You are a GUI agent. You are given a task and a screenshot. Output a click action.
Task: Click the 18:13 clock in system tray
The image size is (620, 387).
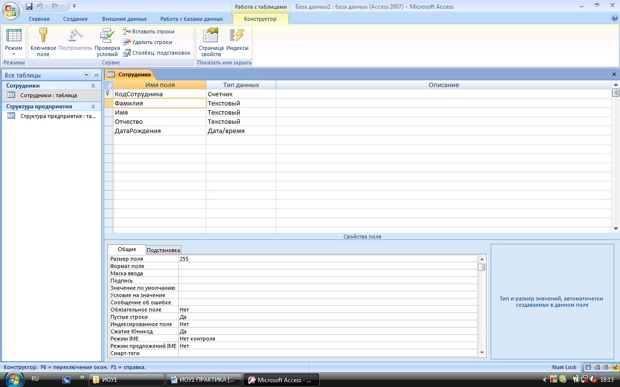tap(607, 380)
